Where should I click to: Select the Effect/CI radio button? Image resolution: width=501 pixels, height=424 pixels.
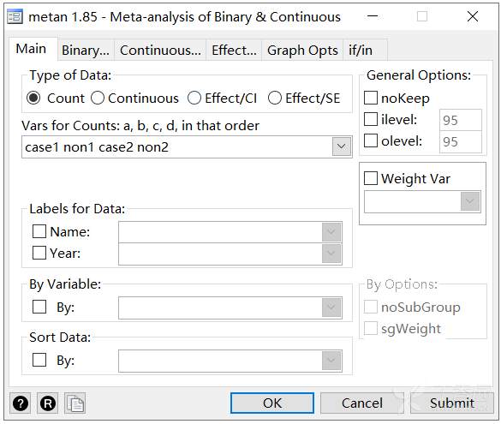[194, 99]
